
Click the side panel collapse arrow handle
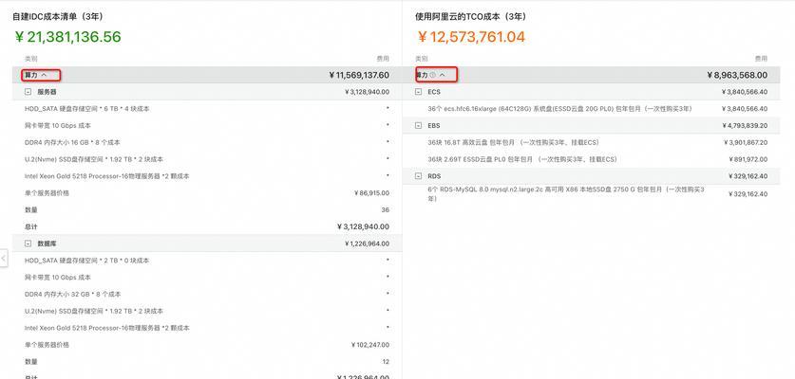pyautogui.click(x=4, y=258)
